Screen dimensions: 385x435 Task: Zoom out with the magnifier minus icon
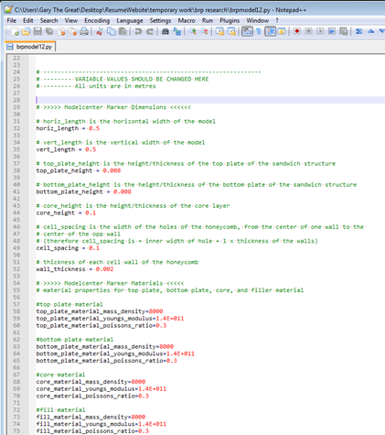204,31
